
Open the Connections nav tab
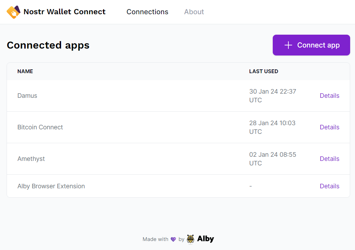[x=147, y=12]
